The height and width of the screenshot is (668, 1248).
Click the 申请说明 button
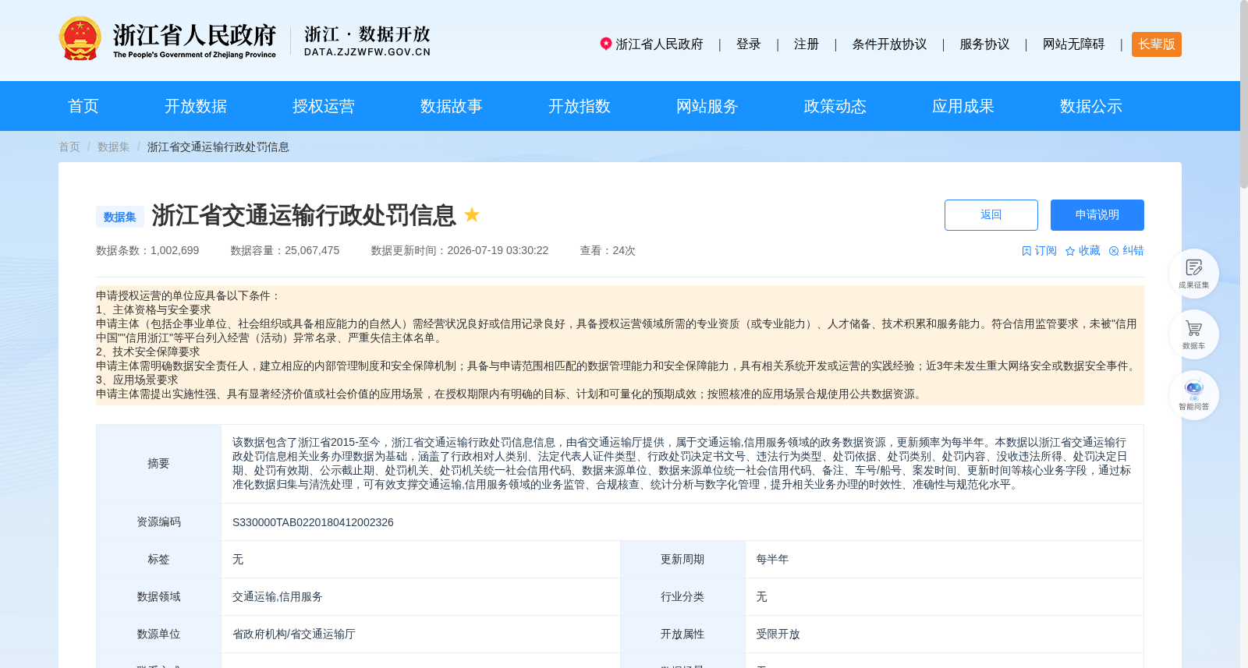pos(1097,215)
